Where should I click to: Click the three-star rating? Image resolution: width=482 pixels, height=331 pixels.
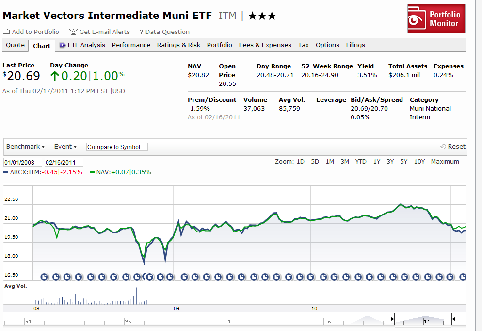click(262, 16)
